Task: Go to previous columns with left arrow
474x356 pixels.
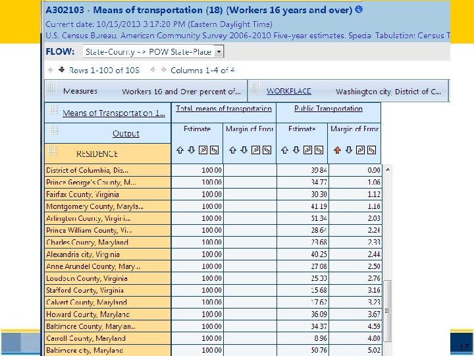Action: pos(153,70)
